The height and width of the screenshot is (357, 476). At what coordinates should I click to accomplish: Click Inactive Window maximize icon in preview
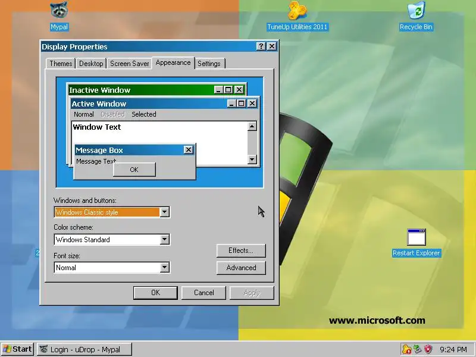228,90
